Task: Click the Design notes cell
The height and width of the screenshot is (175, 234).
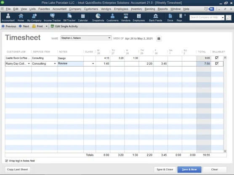Action: tap(70, 58)
